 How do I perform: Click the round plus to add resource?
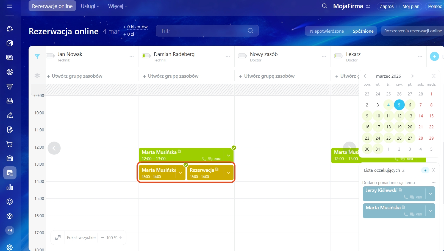[x=434, y=57]
